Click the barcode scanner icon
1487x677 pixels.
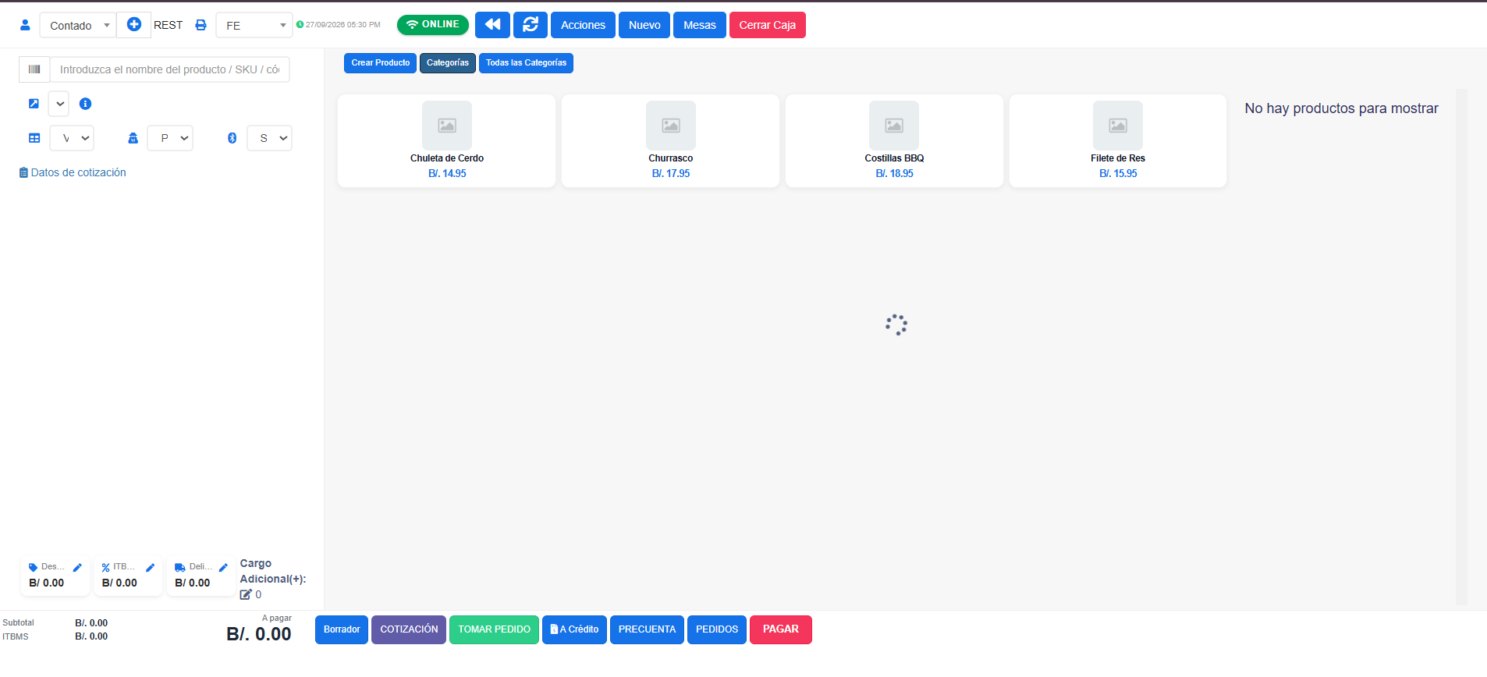pyautogui.click(x=34, y=69)
